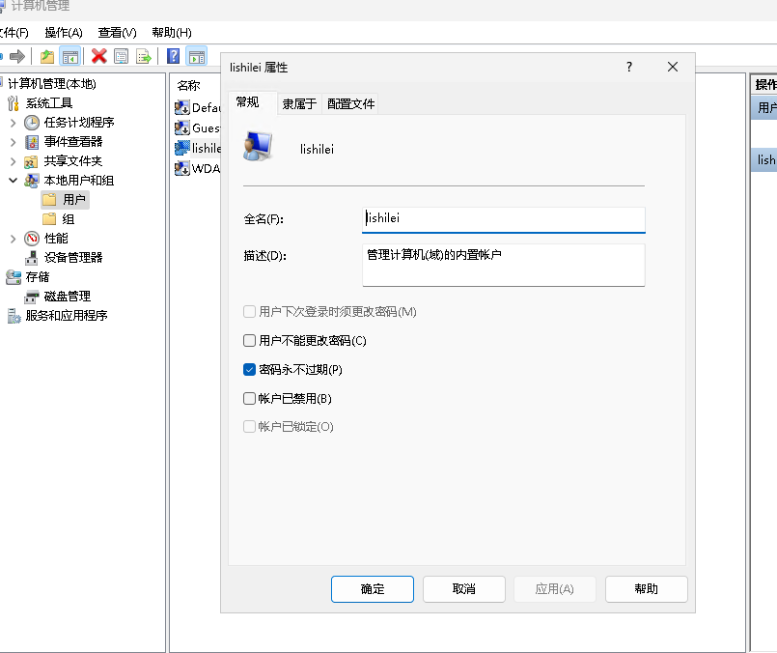Image resolution: width=777 pixels, height=653 pixels.
Task: Expand the 性能 tree node
Action: point(13,239)
